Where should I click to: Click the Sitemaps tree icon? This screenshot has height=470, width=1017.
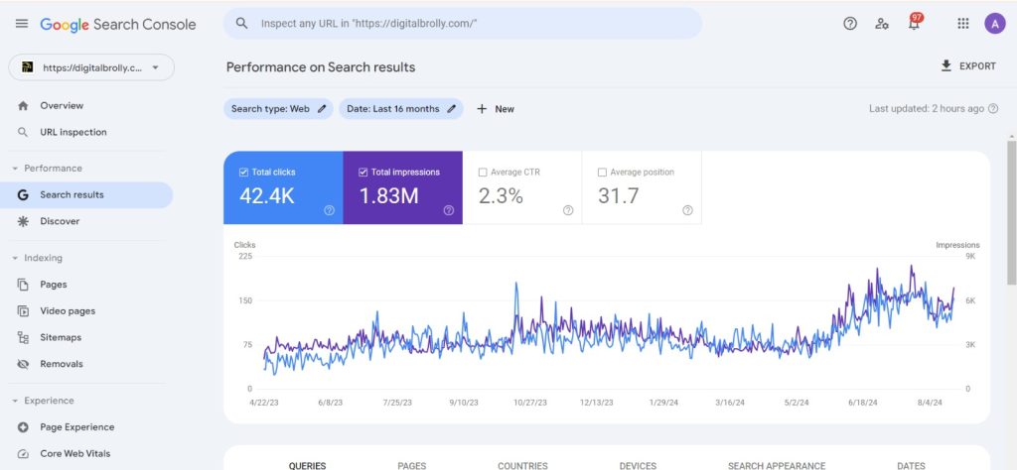click(24, 337)
